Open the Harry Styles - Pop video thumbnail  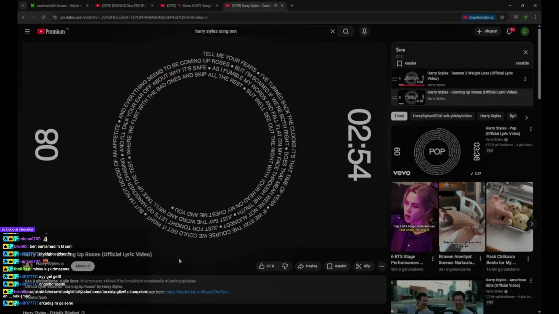pyautogui.click(x=437, y=151)
